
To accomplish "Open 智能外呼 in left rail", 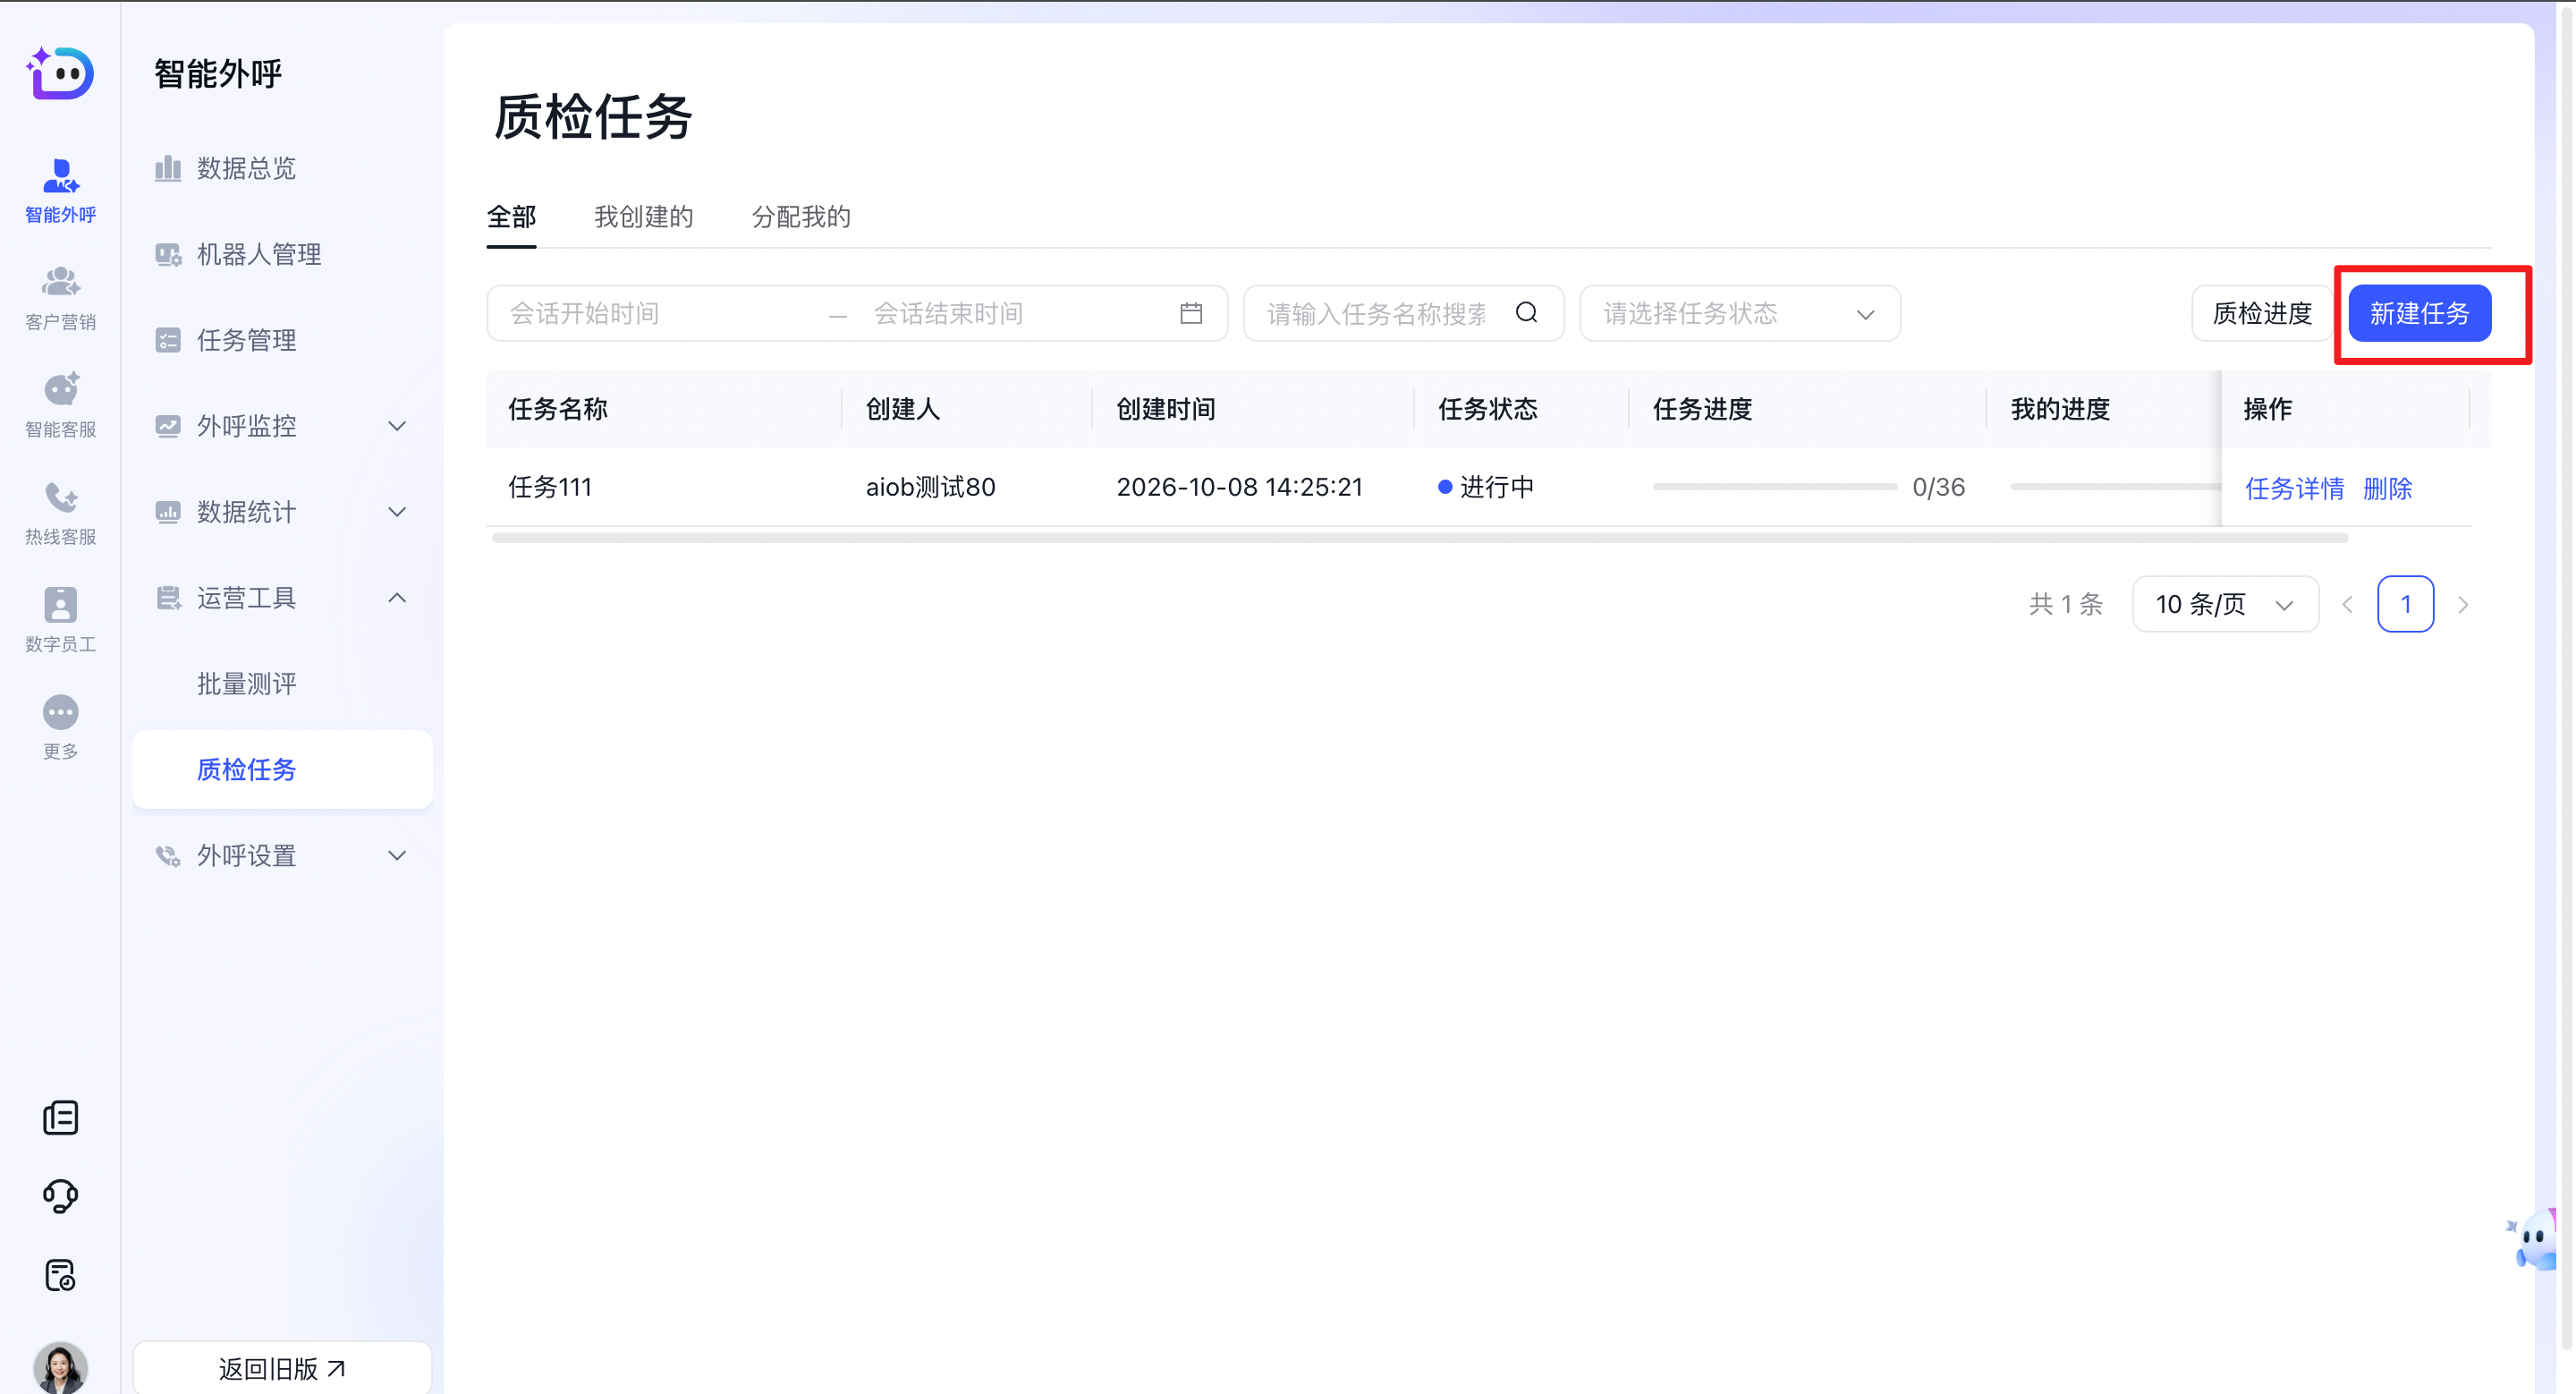I will click(60, 190).
